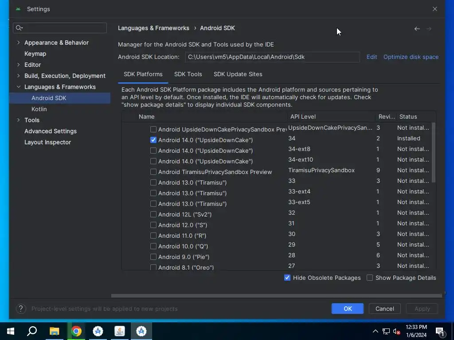The height and width of the screenshot is (340, 454).
Task: Select Kotlin settings page
Action: tap(39, 109)
